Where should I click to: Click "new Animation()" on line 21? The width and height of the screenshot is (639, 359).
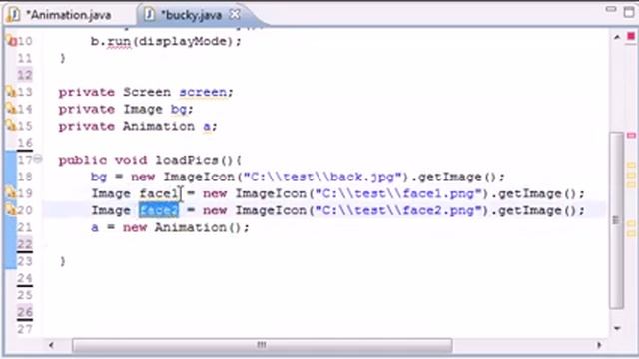tap(182, 227)
